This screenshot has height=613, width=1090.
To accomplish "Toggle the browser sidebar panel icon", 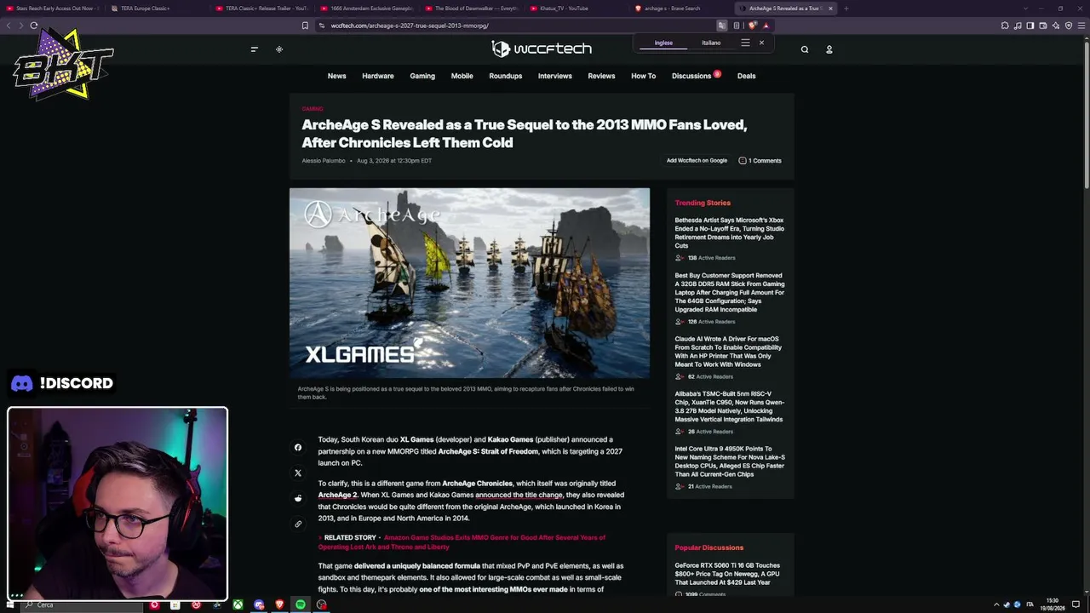I will tap(1030, 26).
